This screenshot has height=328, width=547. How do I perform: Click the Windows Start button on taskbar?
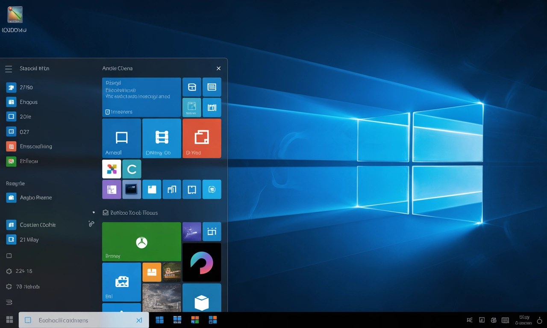pyautogui.click(x=9, y=320)
